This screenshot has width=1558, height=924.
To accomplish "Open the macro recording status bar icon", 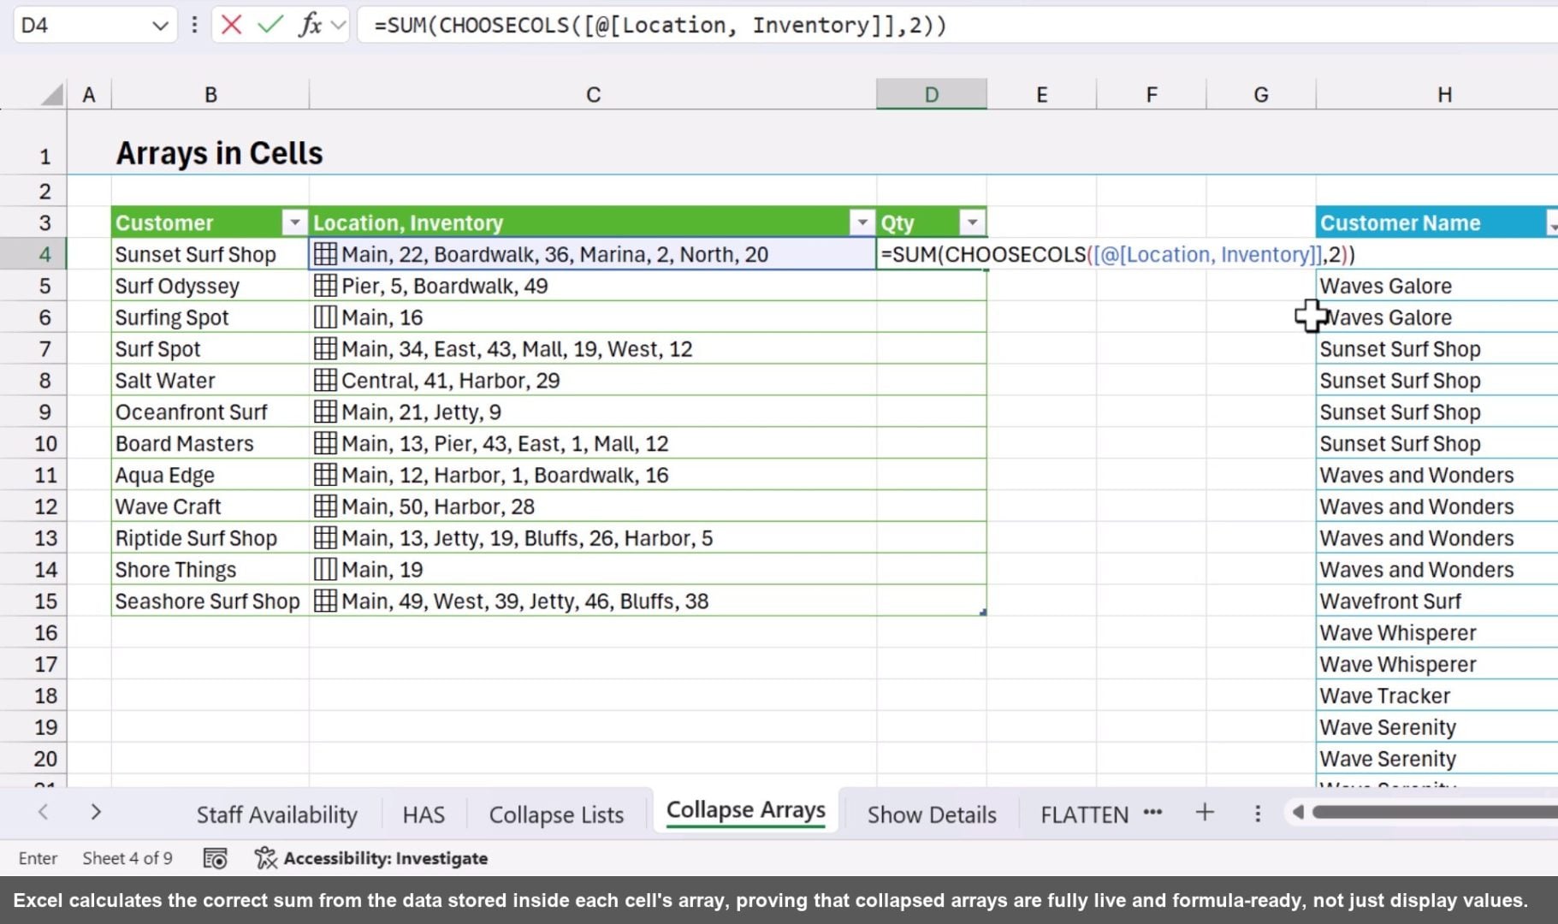I will 215,858.
